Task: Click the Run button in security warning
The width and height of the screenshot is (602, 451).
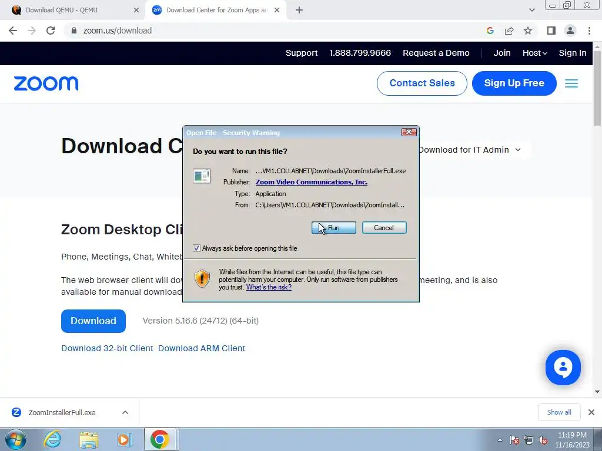Action: (334, 227)
